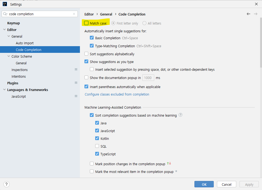Open search history dropdown in the search field
Viewport: 262px width, 190px height.
coord(7,14)
